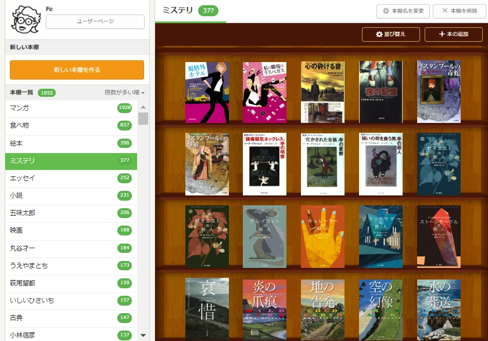The image size is (488, 341).
Task: Select the マンガ bookshelf
Action: (71, 108)
